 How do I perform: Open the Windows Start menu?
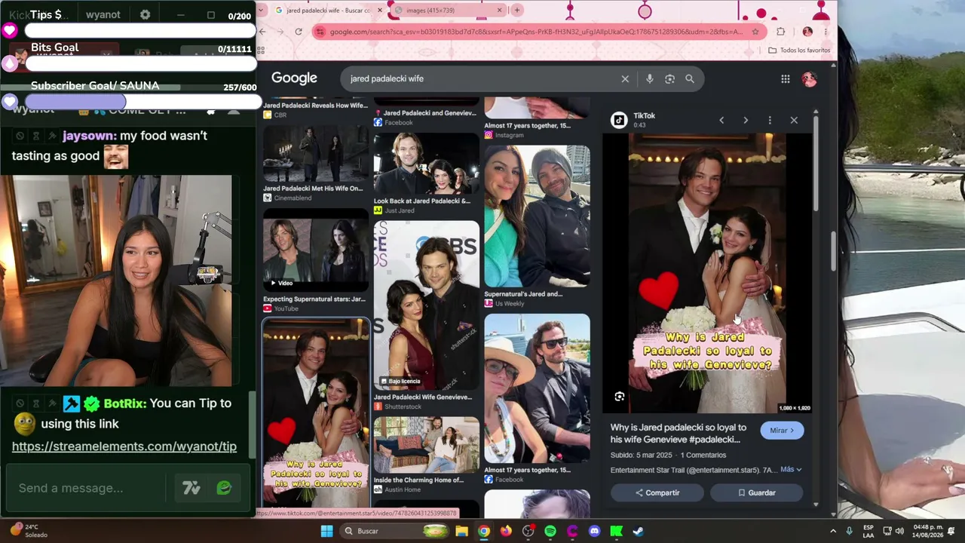(x=326, y=531)
